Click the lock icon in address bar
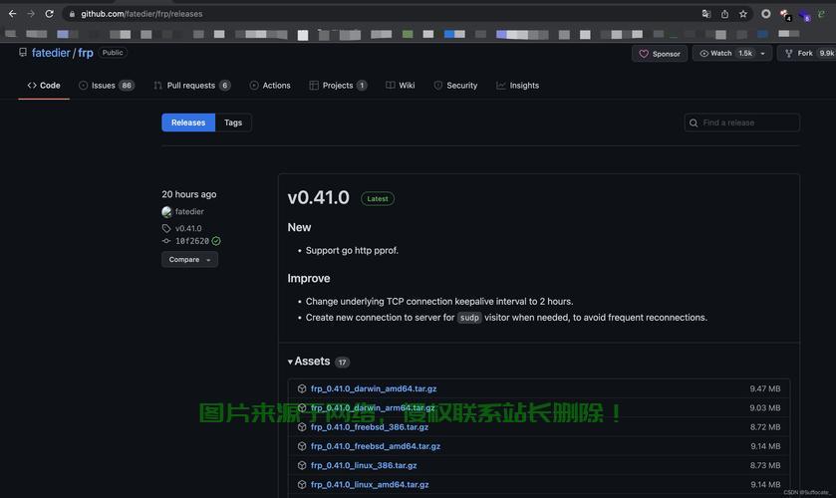Screen dimensions: 836x498 point(72,14)
